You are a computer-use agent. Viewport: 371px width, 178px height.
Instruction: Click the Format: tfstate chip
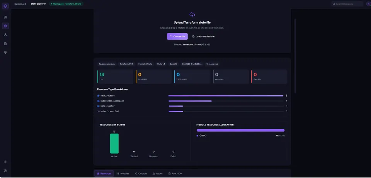click(145, 64)
